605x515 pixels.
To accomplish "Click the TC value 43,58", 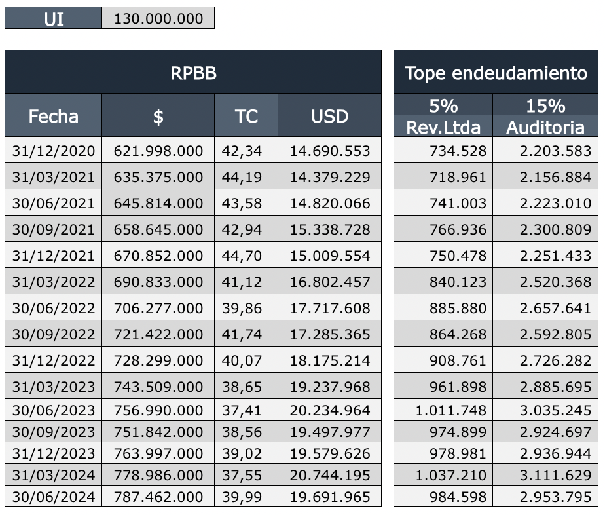I will (x=246, y=204).
